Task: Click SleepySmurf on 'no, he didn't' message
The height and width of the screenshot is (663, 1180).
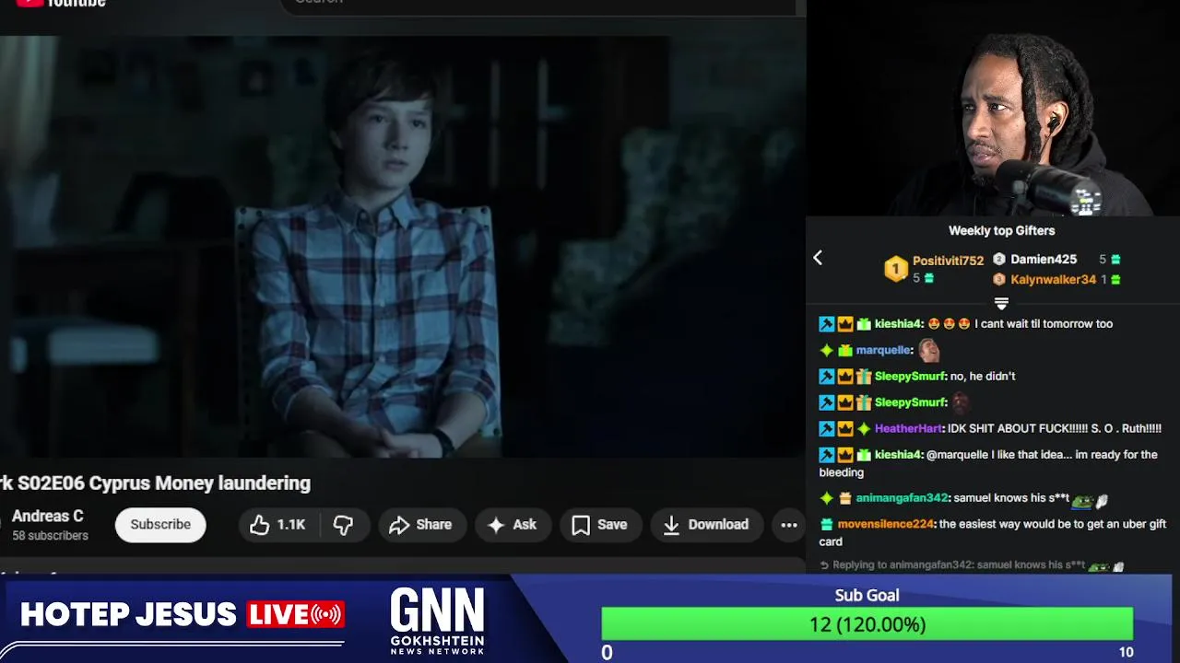Action: (910, 376)
